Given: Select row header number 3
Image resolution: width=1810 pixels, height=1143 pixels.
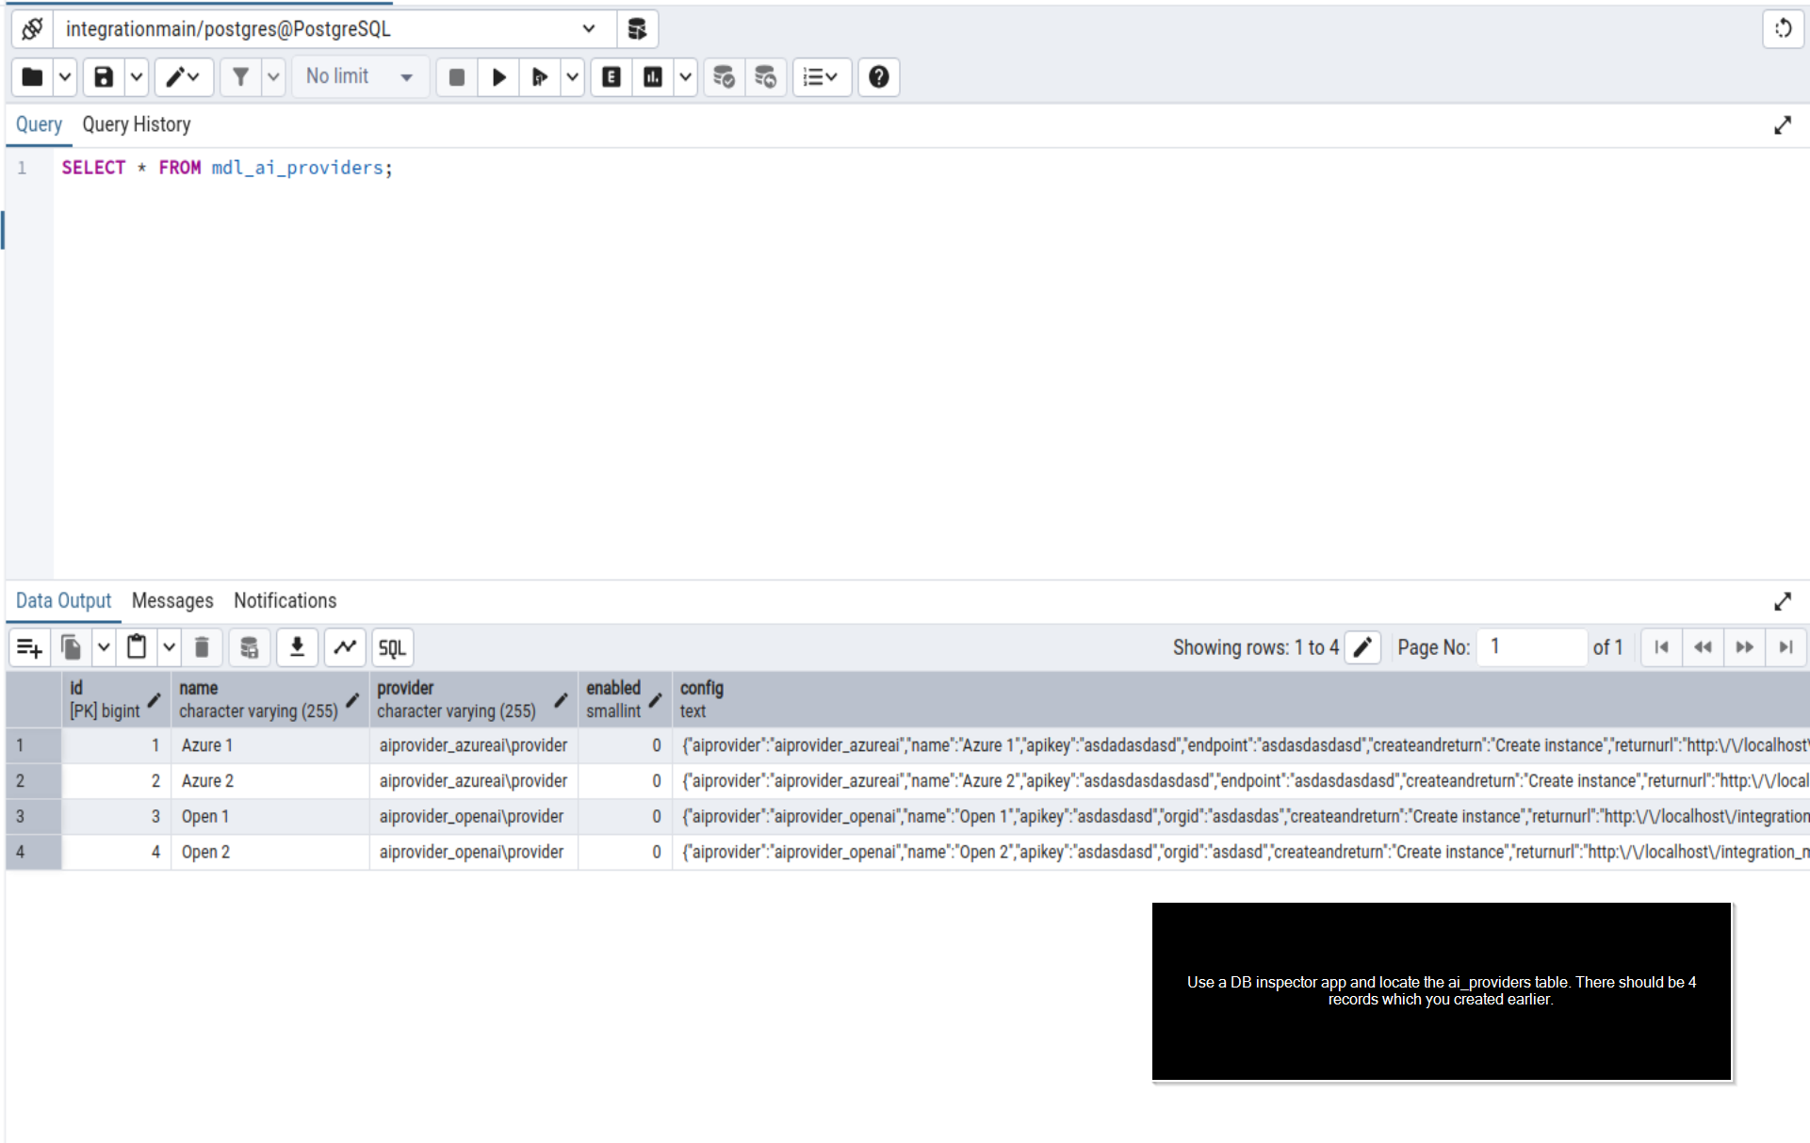Looking at the screenshot, I should (34, 817).
